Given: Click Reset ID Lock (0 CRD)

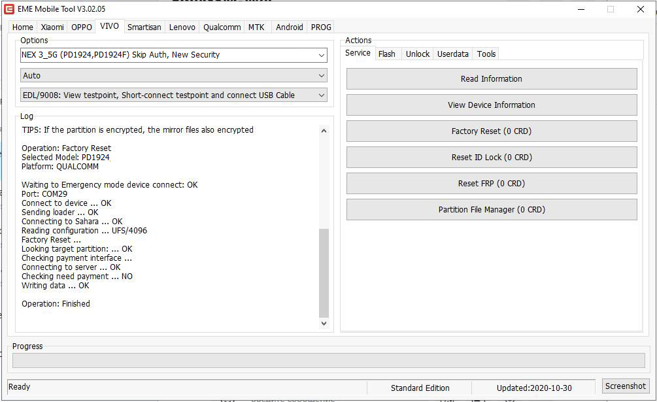Looking at the screenshot, I should click(492, 158).
